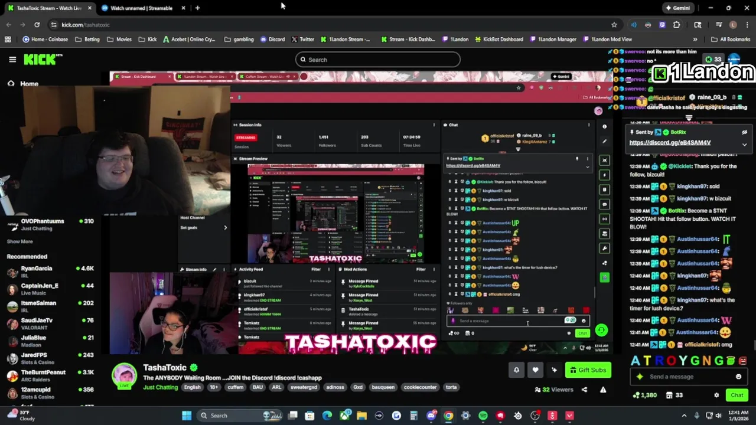Click the taskbar Search box

click(x=239, y=416)
